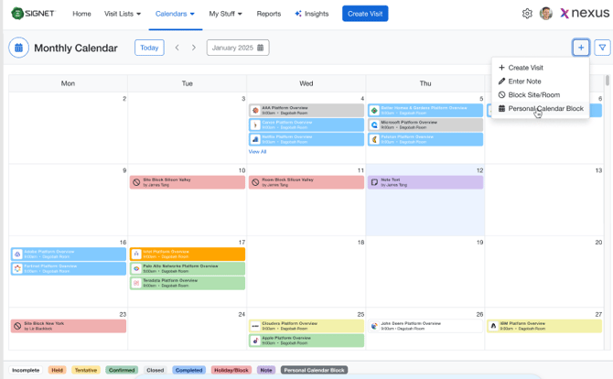Image resolution: width=613 pixels, height=379 pixels.
Task: Click the Personal Calendar Block legend chip
Action: pos(314,370)
